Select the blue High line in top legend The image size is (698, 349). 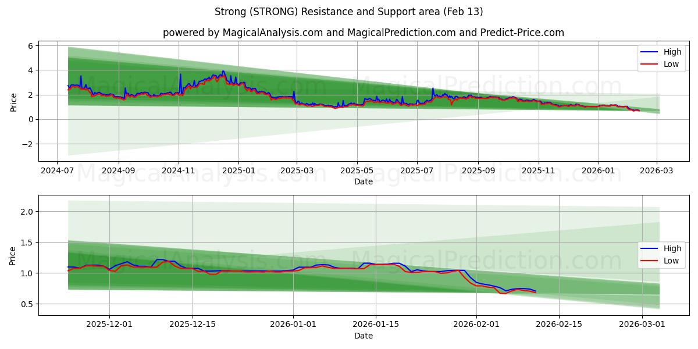click(650, 52)
